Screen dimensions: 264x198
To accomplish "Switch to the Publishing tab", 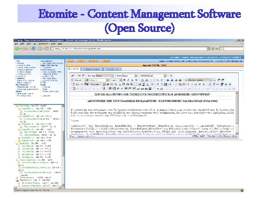I will [x=112, y=69].
